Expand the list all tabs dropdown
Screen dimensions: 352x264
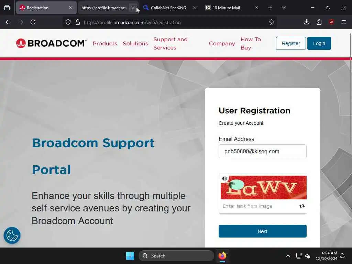coord(284,8)
